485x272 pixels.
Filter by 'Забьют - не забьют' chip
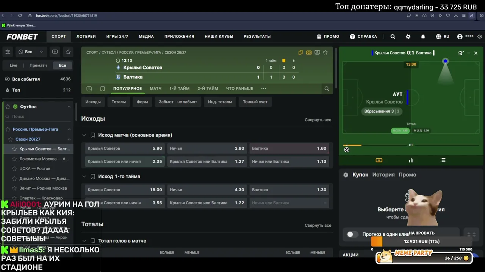click(178, 102)
